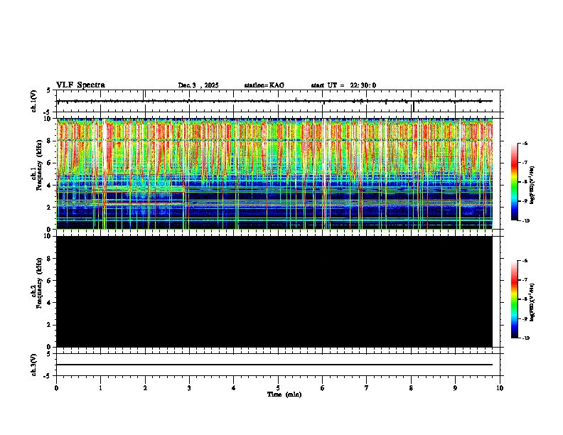Image resolution: width=563 pixels, height=435 pixels.
Task: Click the flat ch.3 voltage trace
Action: [274, 365]
